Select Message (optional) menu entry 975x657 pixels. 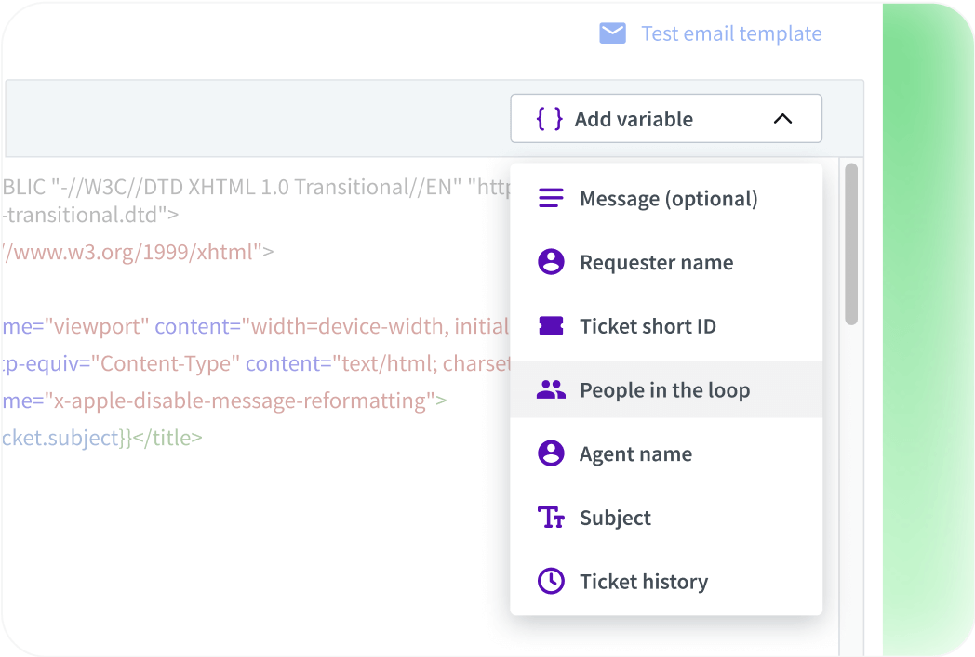[668, 197]
